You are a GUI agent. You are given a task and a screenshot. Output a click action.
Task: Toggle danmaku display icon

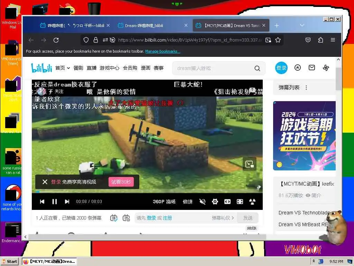[114, 218]
